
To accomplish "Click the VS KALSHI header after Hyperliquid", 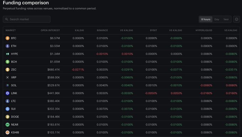I will tap(231, 30).
